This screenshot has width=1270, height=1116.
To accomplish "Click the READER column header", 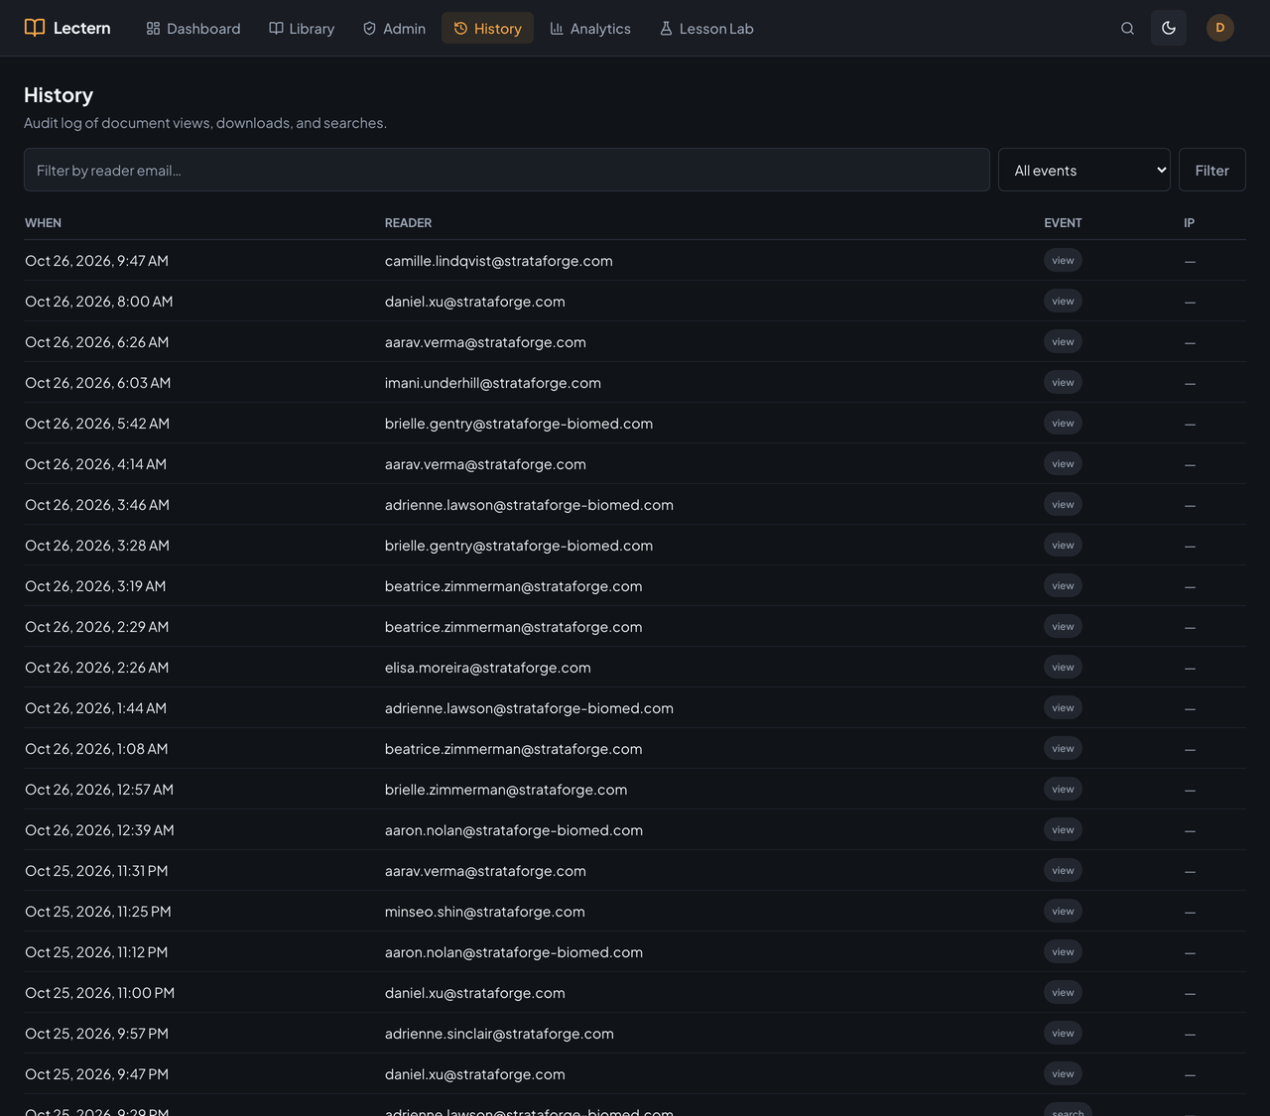I will tap(408, 223).
